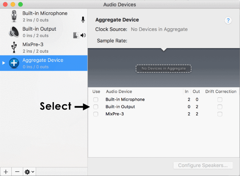Click the Aggregate Device plus icon

point(14,63)
